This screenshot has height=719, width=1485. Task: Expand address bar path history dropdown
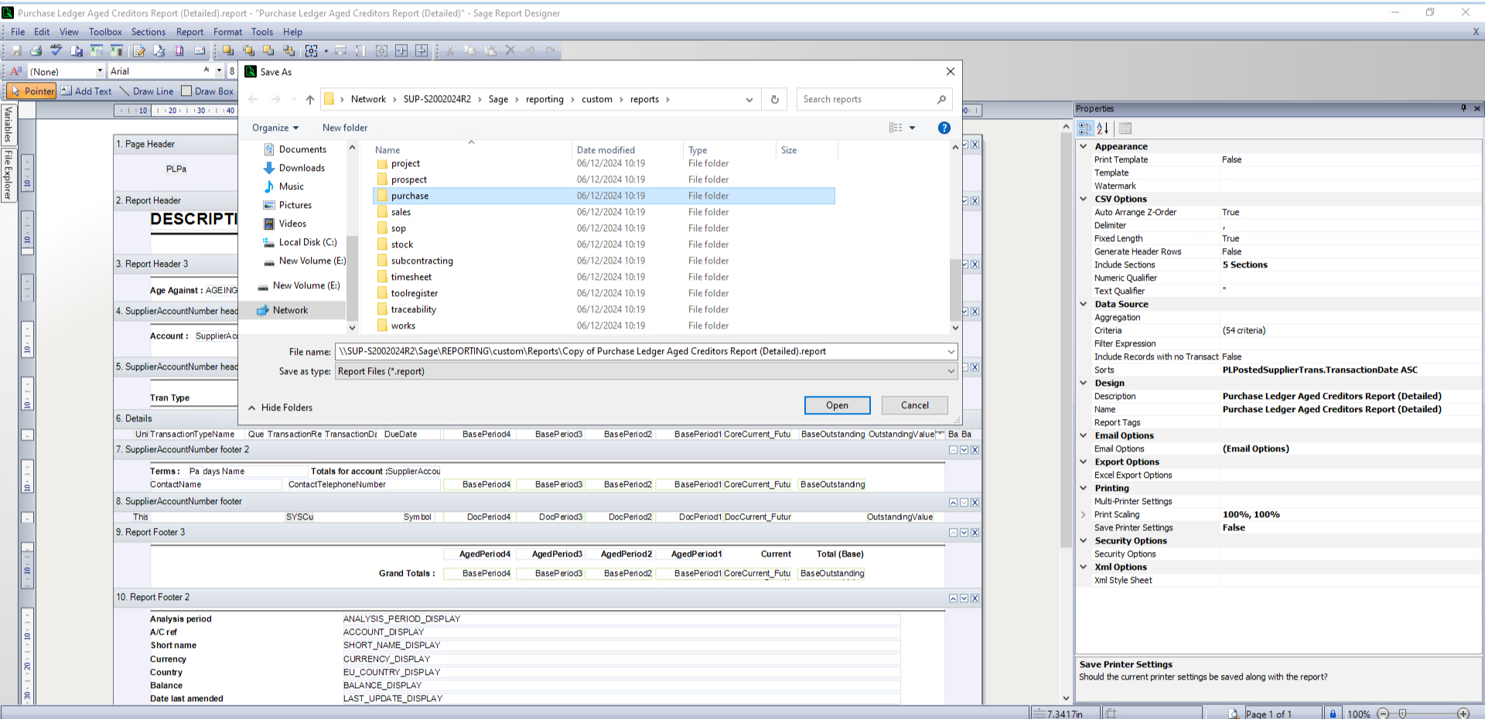[749, 99]
